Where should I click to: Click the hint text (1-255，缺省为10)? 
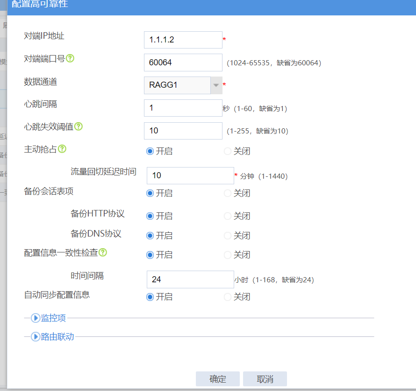click(x=258, y=131)
